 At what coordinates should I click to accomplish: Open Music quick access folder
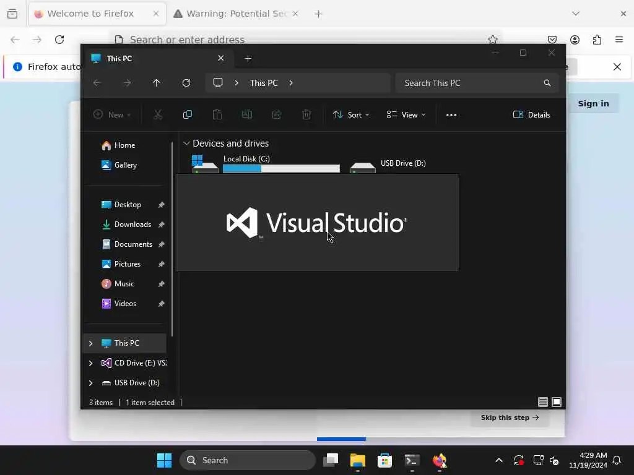point(124,283)
